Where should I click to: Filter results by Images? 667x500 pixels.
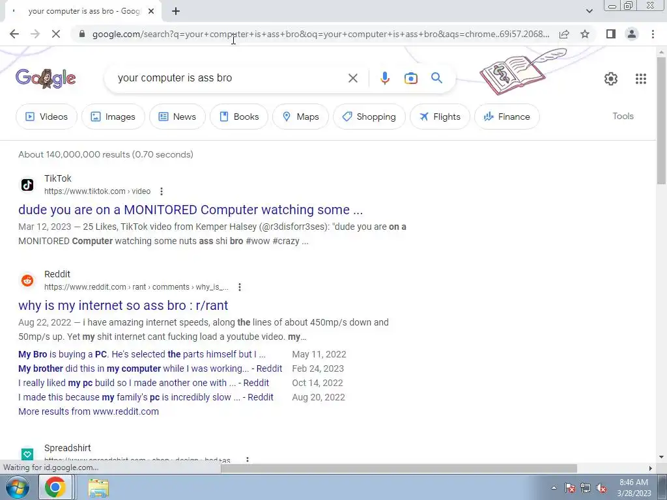pyautogui.click(x=113, y=117)
